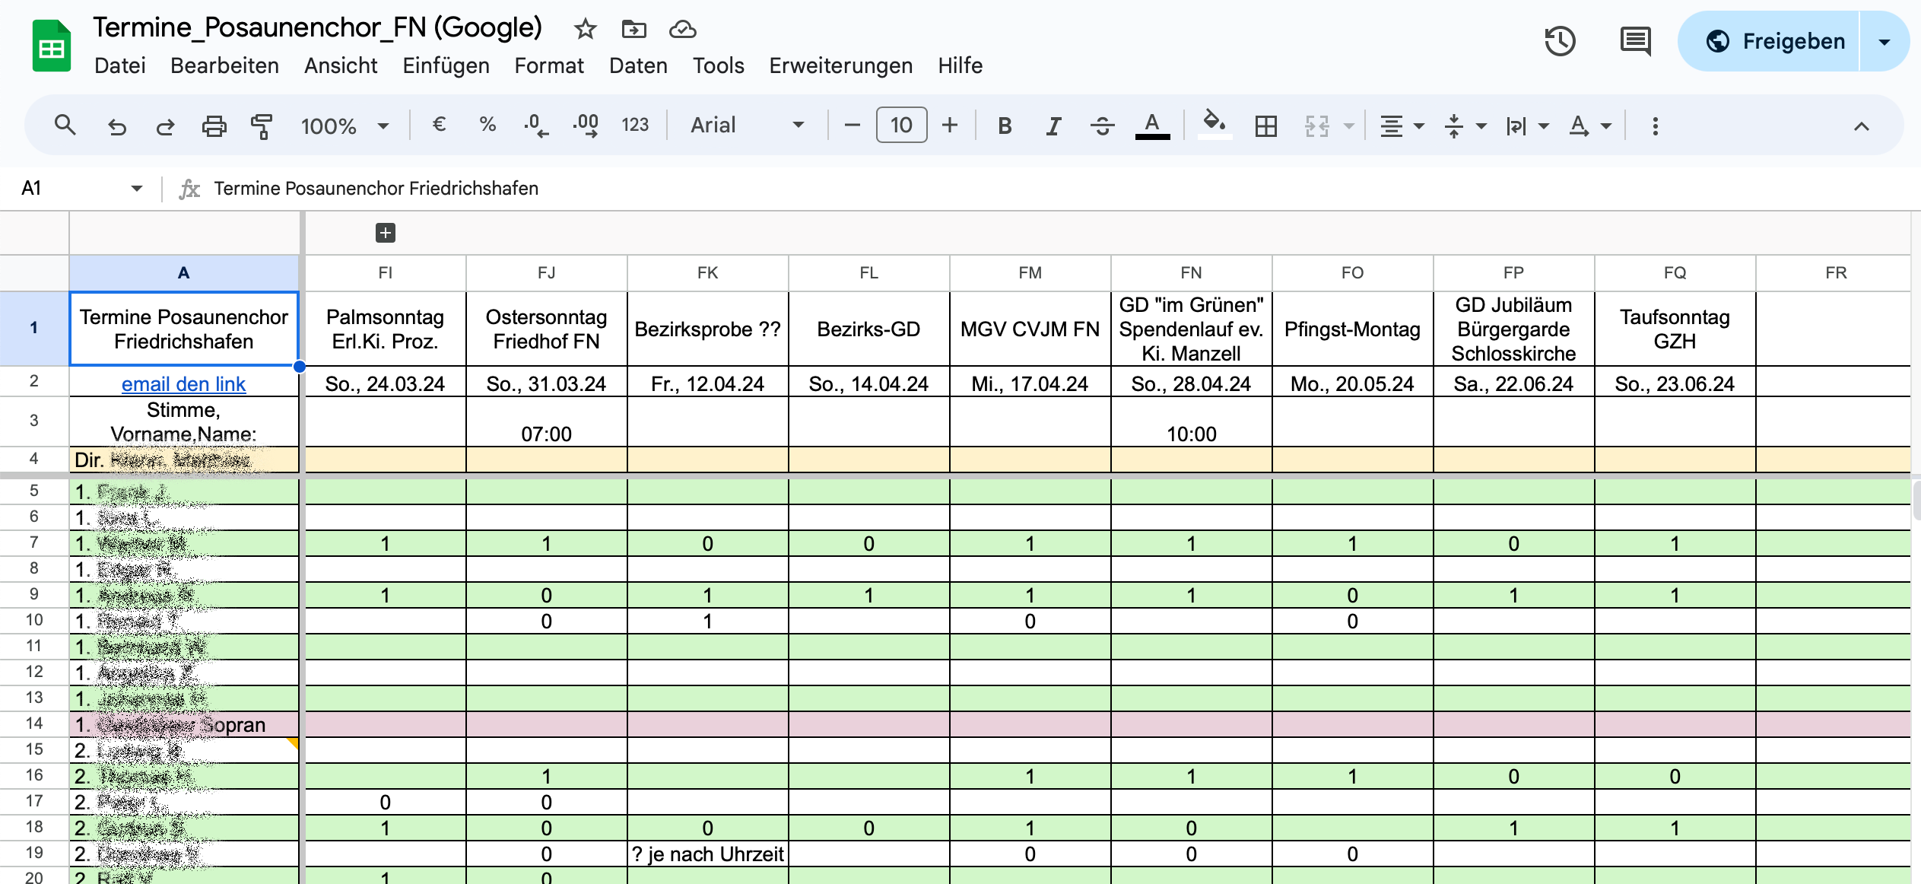
Task: Click the paint format roller icon
Action: [x=262, y=126]
